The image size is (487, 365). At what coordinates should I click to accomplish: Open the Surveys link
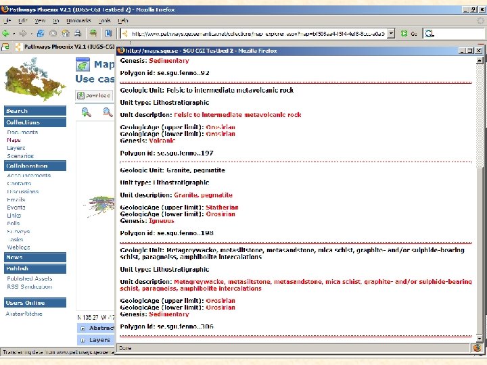coord(18,232)
